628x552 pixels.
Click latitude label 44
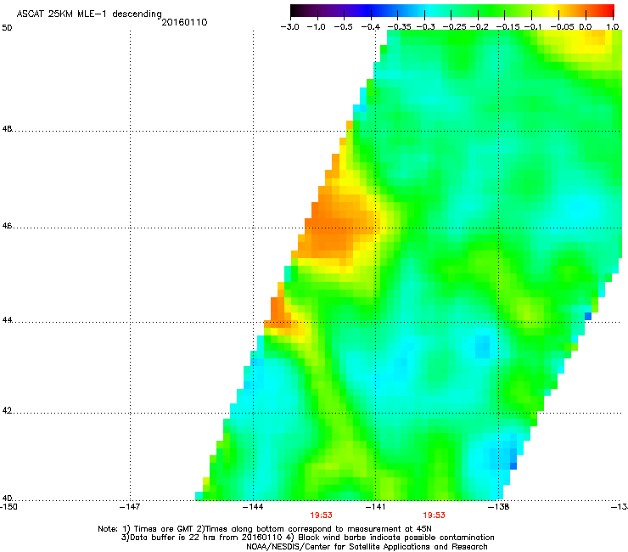coord(7,320)
